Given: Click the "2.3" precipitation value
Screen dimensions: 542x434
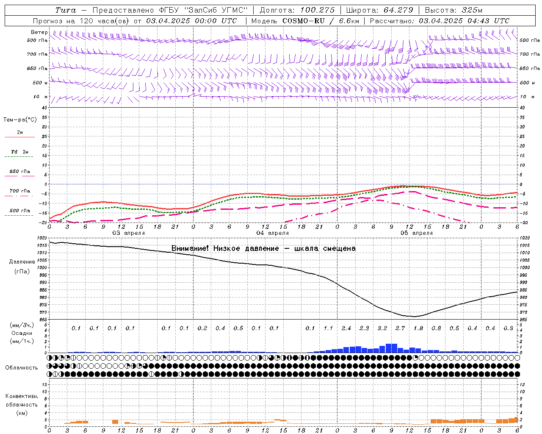Looking at the screenshot, I should 364,328.
